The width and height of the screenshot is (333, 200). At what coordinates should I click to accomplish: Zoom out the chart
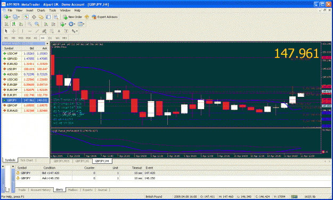[37, 24]
